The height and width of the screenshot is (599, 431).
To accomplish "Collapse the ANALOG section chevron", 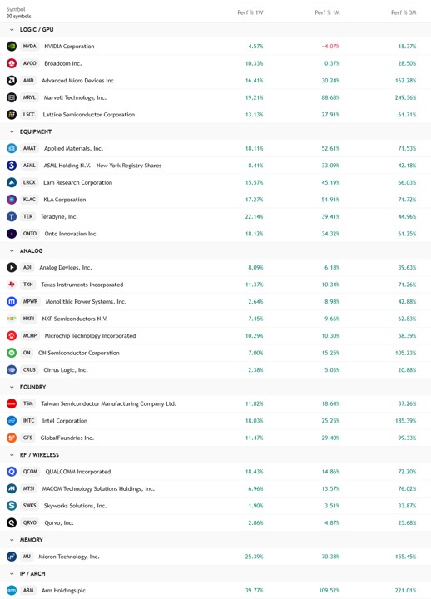I will pos(12,251).
